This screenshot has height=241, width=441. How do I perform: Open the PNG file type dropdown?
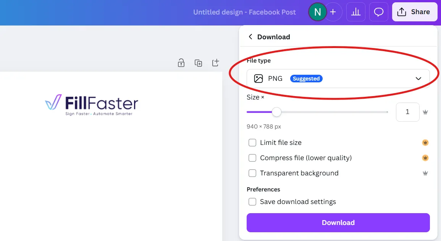tap(338, 78)
